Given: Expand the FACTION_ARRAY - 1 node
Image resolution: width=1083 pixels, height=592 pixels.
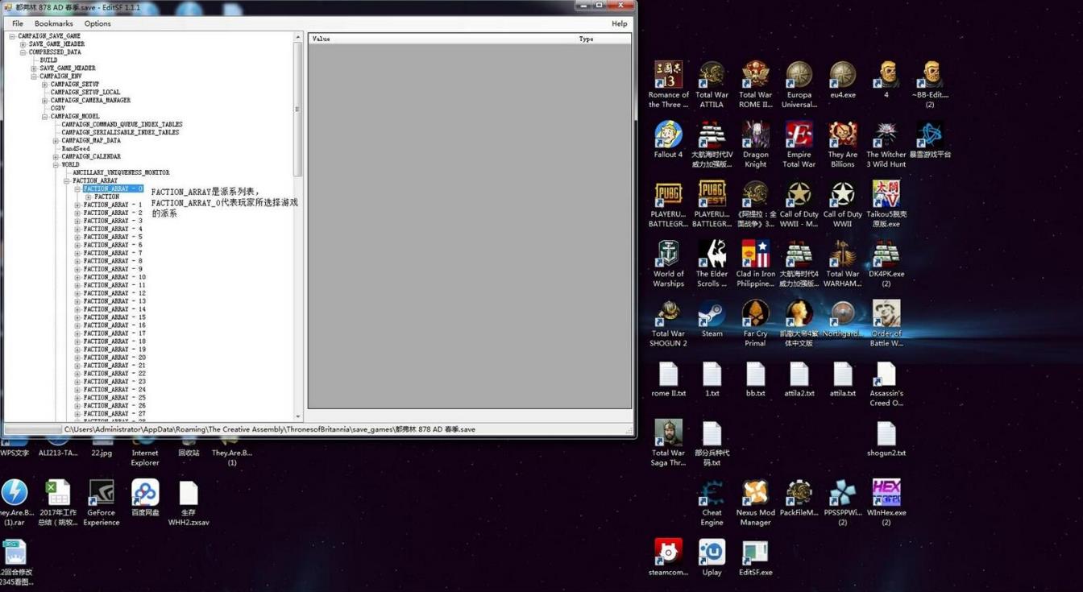Looking at the screenshot, I should 78,205.
